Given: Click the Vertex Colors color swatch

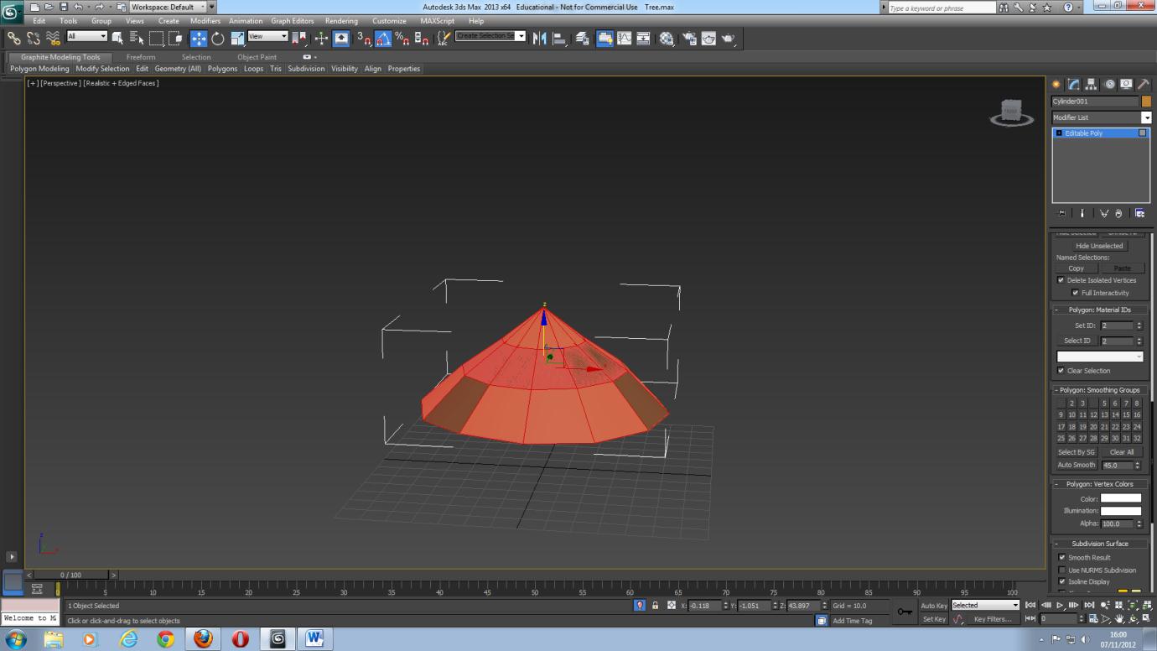Looking at the screenshot, I should pyautogui.click(x=1121, y=498).
